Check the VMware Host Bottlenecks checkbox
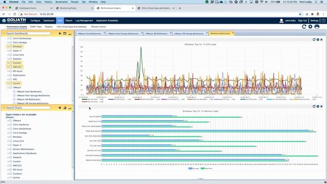This screenshot has height=184, width=327. [x=14, y=91]
